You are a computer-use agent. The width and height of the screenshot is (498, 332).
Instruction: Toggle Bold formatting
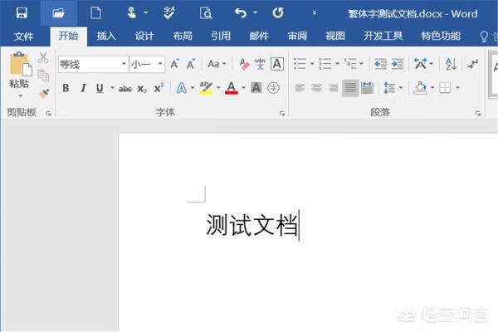[x=66, y=88]
